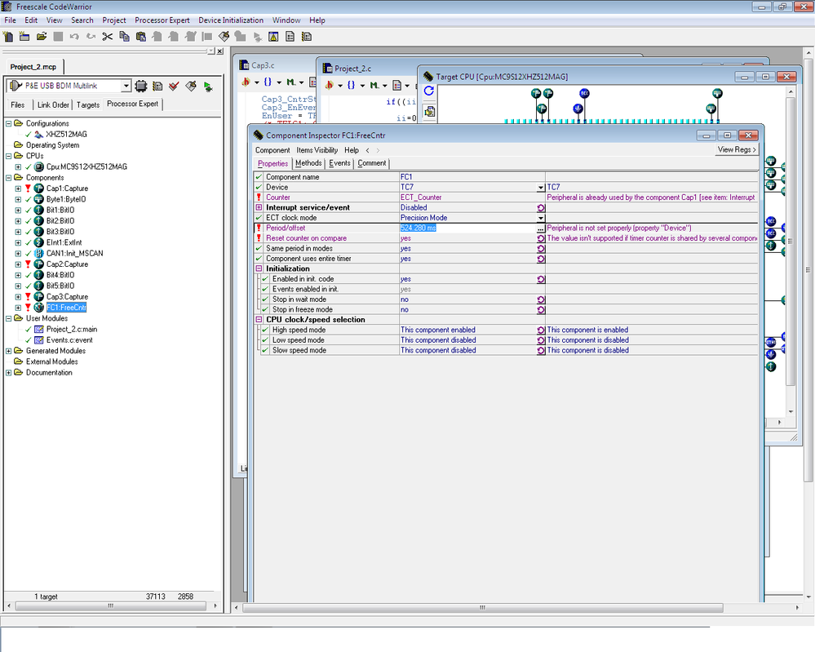Collapse the CPU clock/speed selection group
The height and width of the screenshot is (652, 815).
[259, 320]
